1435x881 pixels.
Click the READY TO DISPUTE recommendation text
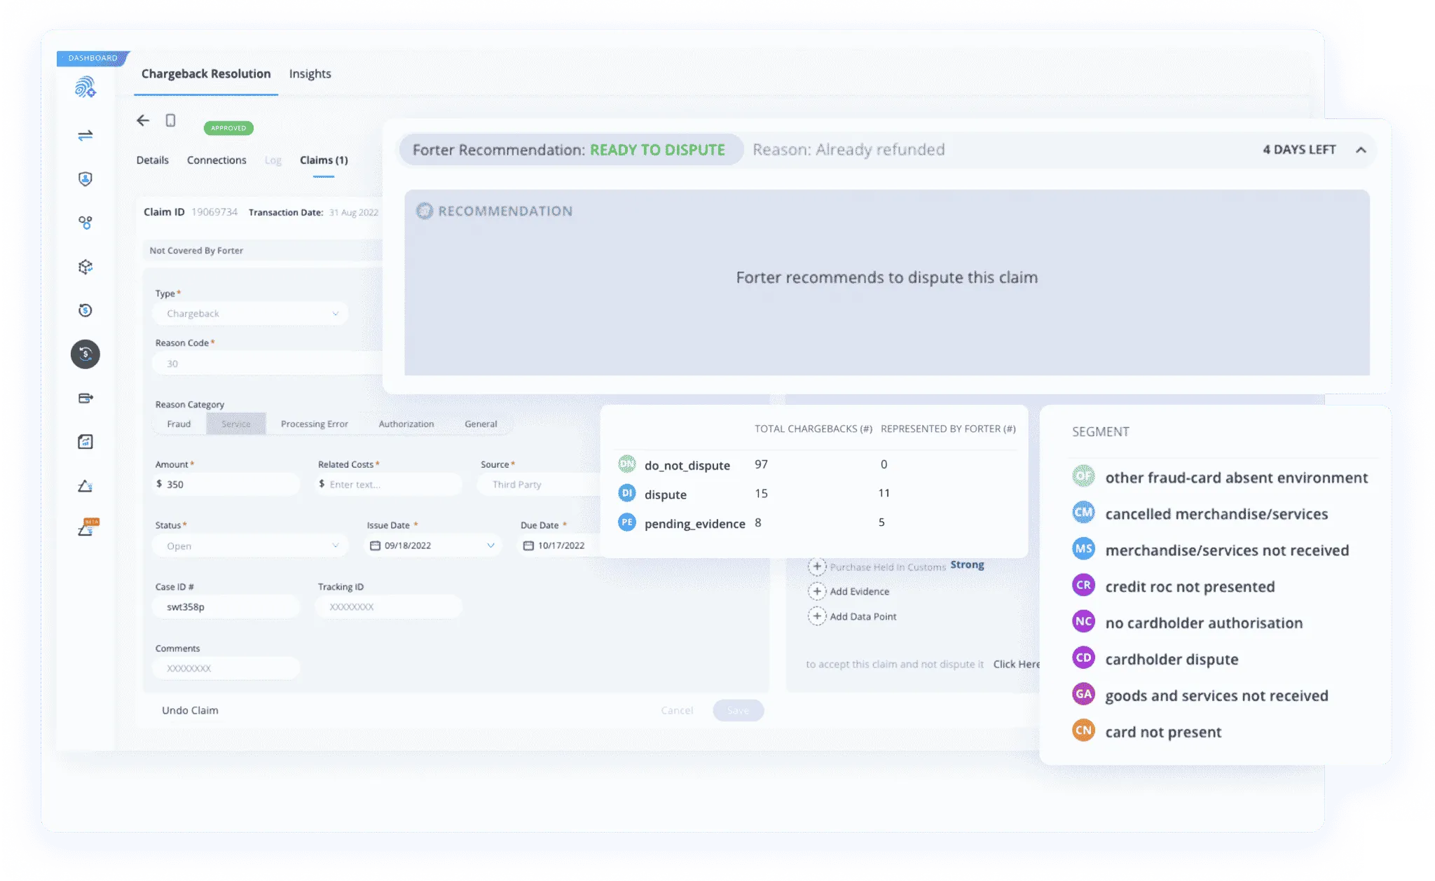pyautogui.click(x=657, y=150)
